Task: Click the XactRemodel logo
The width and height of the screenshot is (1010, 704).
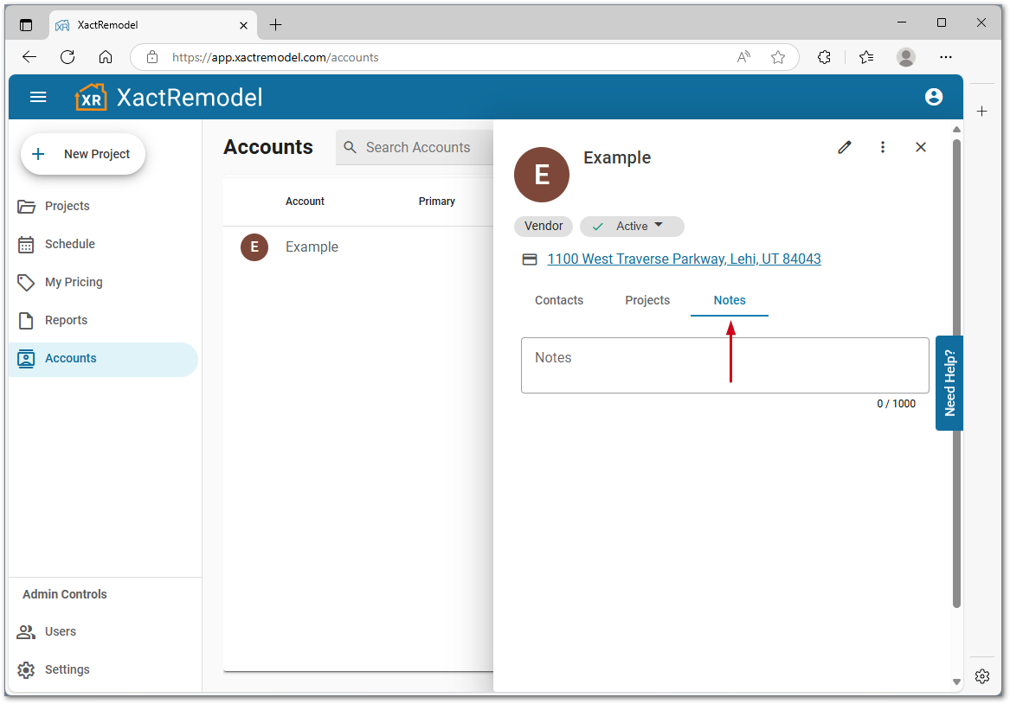Action: coord(169,97)
